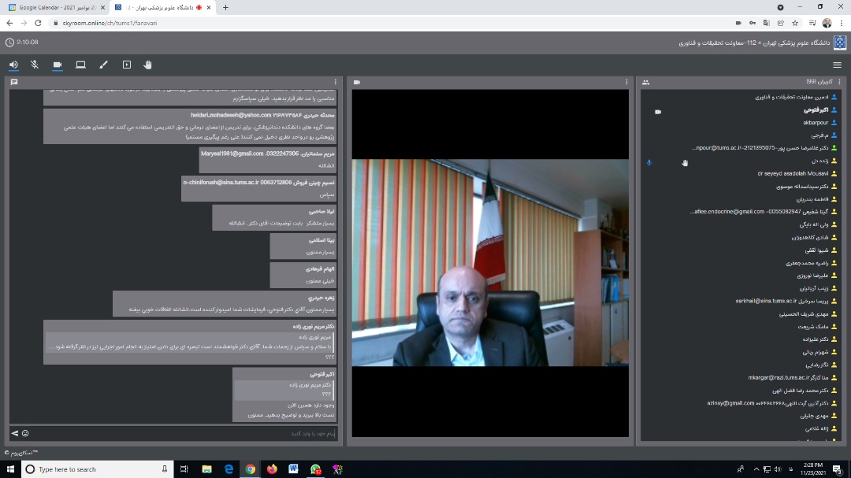Open the video panel three-dot menu
851x478 pixels.
pyautogui.click(x=627, y=82)
